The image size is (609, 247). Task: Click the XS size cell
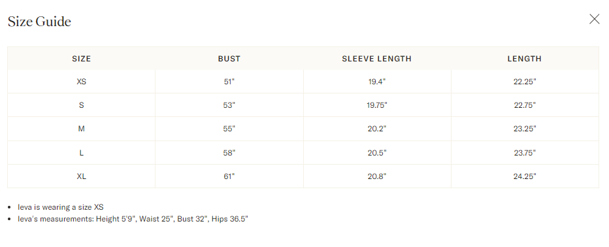tap(82, 82)
